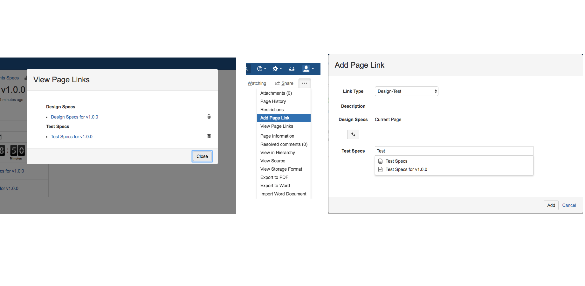The width and height of the screenshot is (585, 286).
Task: Open the three-dots more actions menu
Action: click(x=305, y=83)
